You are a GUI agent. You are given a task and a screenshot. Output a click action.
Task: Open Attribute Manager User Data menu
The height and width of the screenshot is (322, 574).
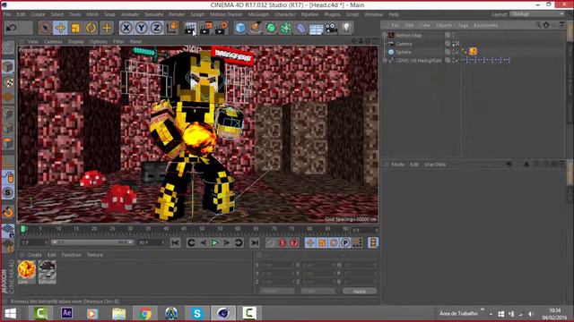point(435,165)
